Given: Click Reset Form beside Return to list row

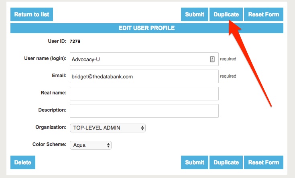Looking at the screenshot, I should point(264,14).
